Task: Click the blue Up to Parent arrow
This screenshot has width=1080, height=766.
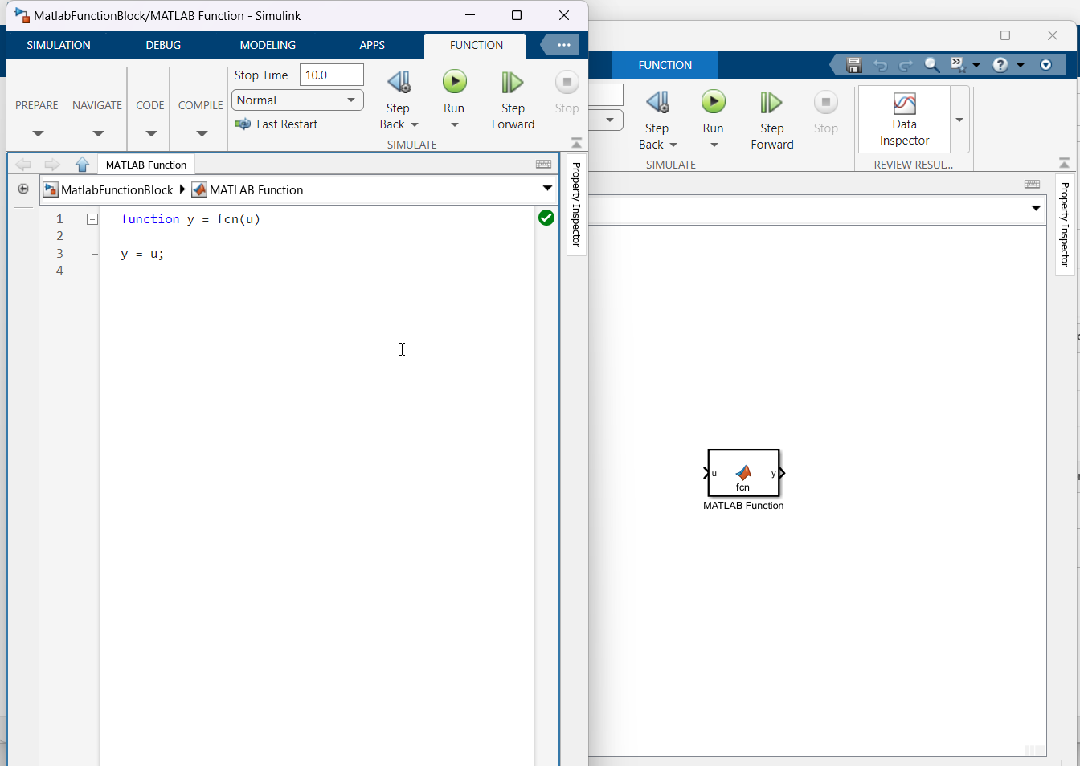Action: coord(82,165)
